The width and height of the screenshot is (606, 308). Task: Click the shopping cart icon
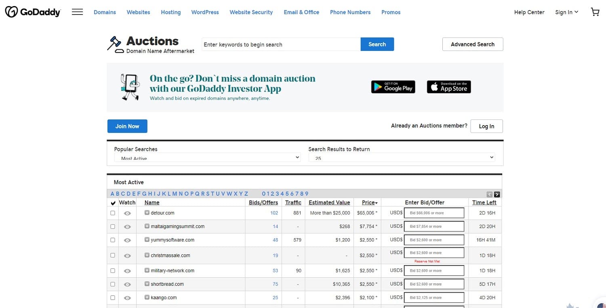(x=595, y=12)
